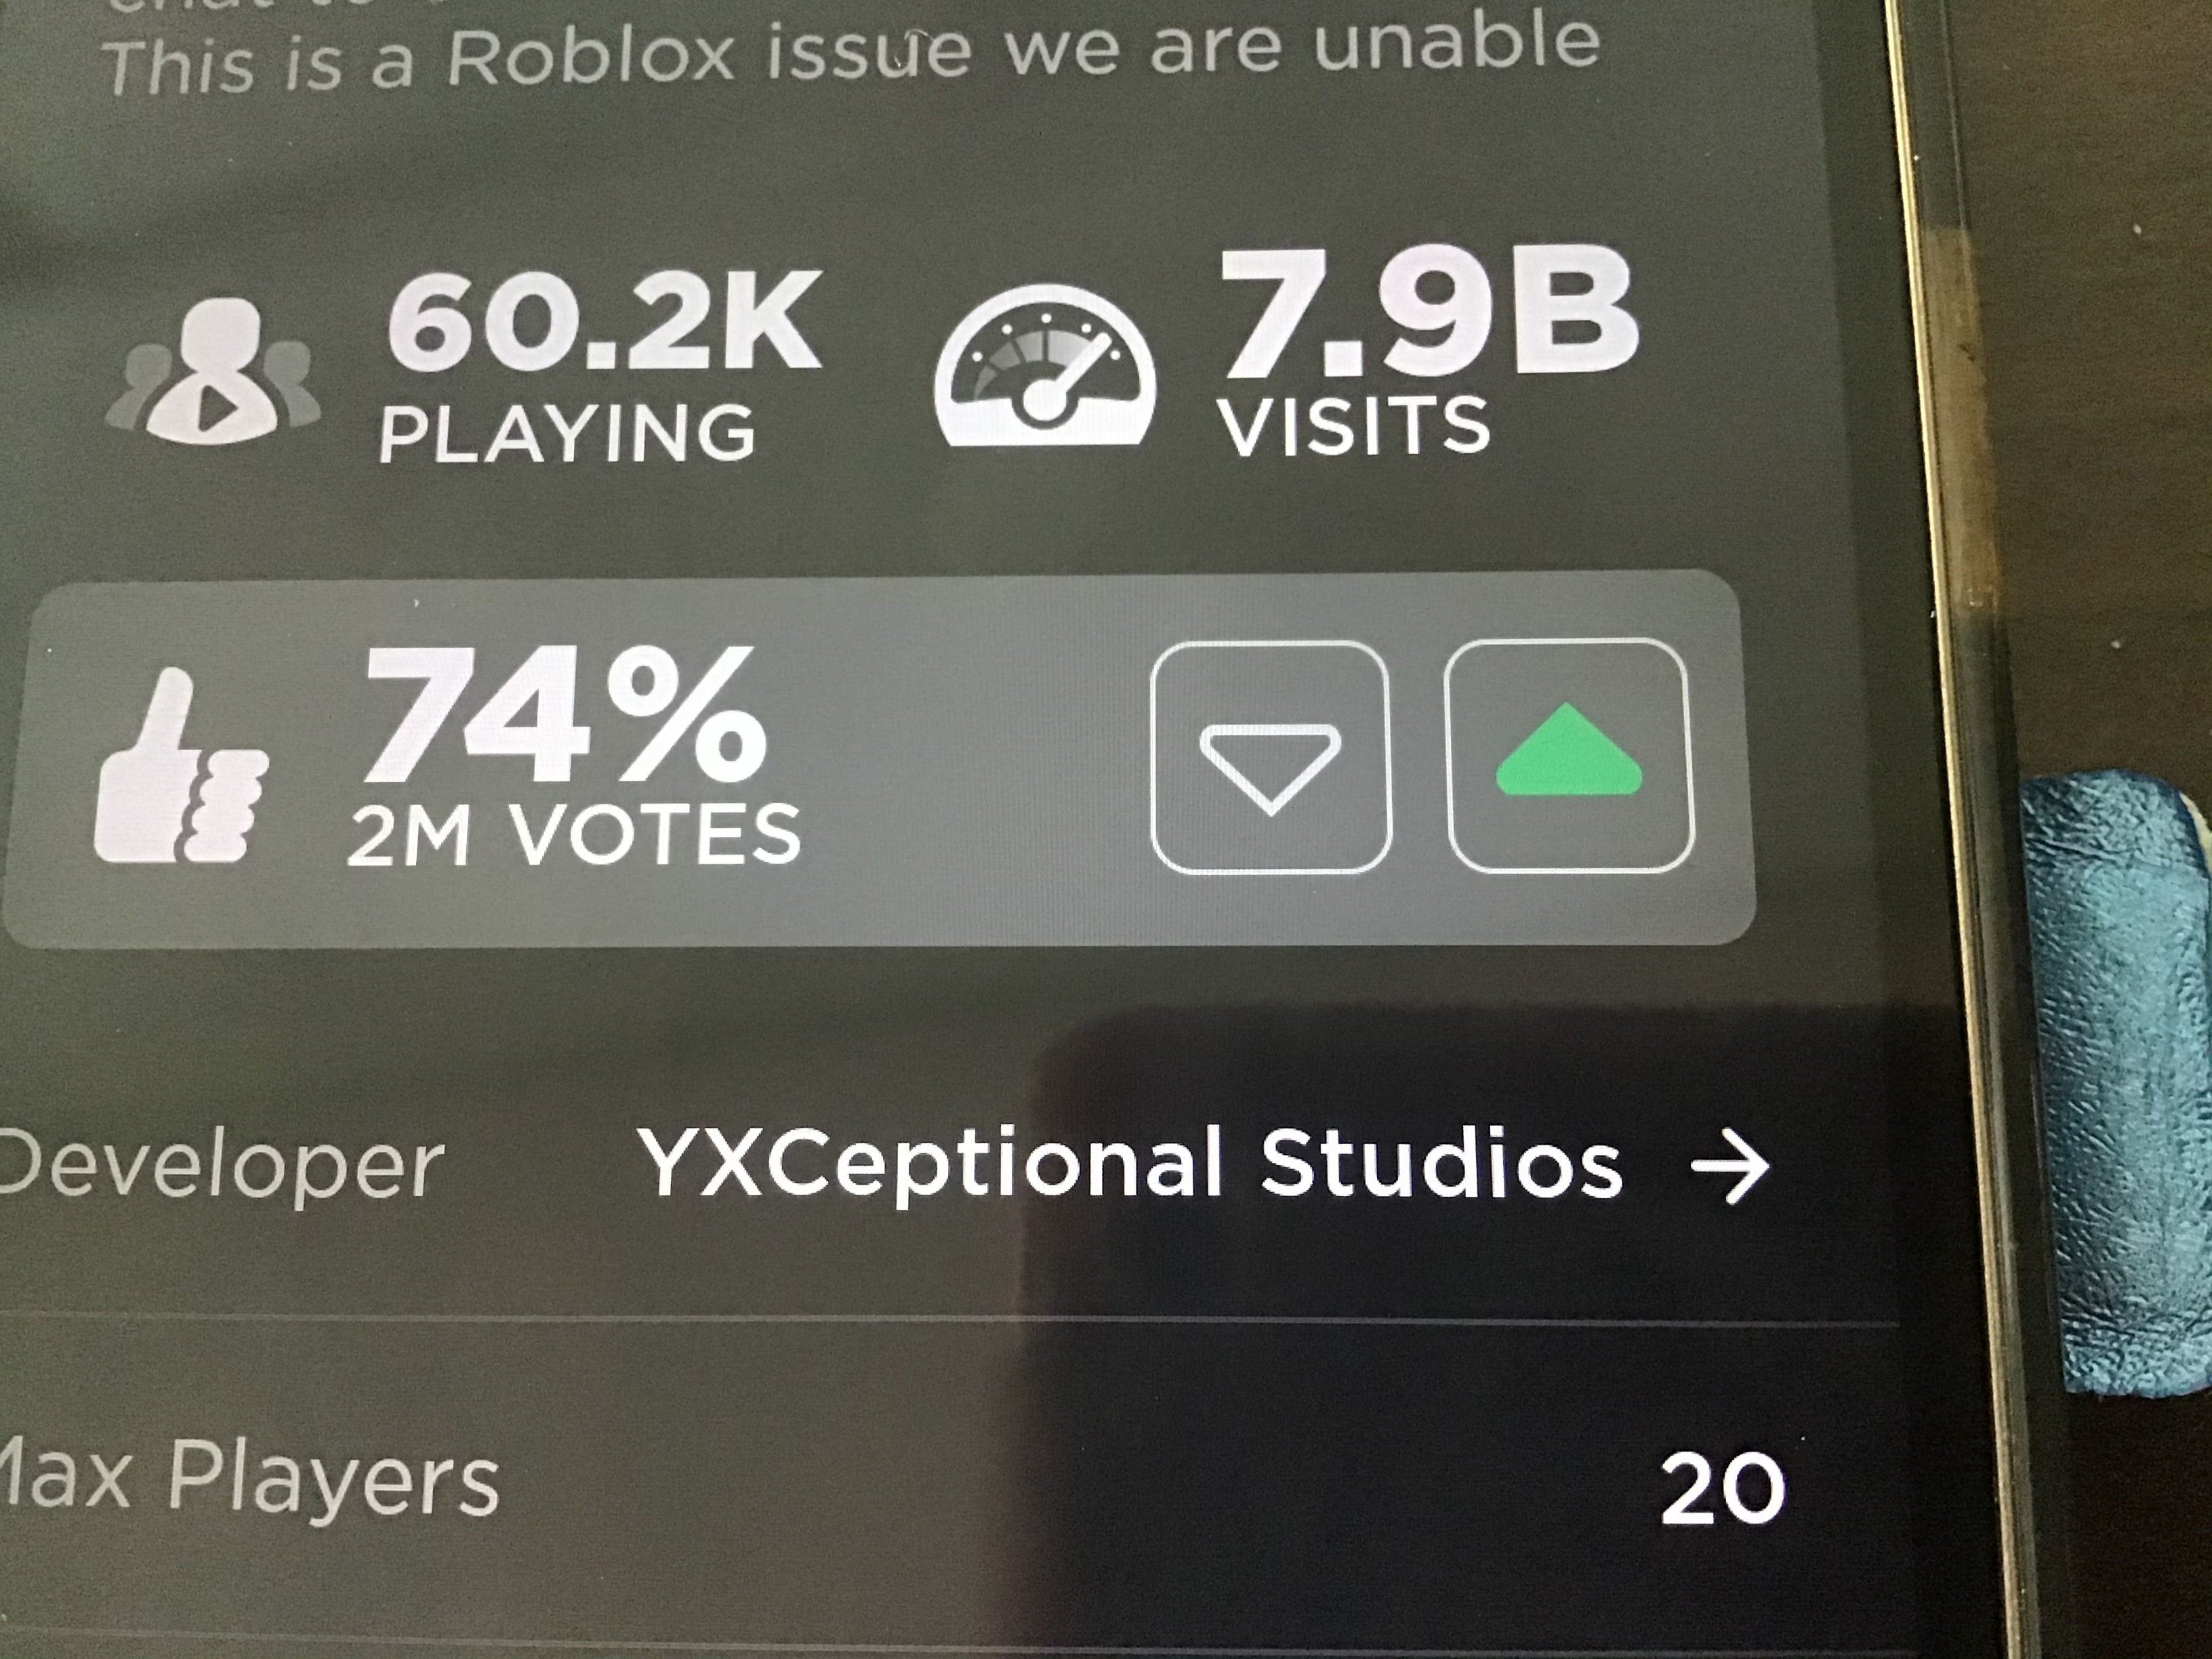Click the Max Players value 20
The height and width of the screenshot is (1659, 2212).
tap(1723, 1490)
